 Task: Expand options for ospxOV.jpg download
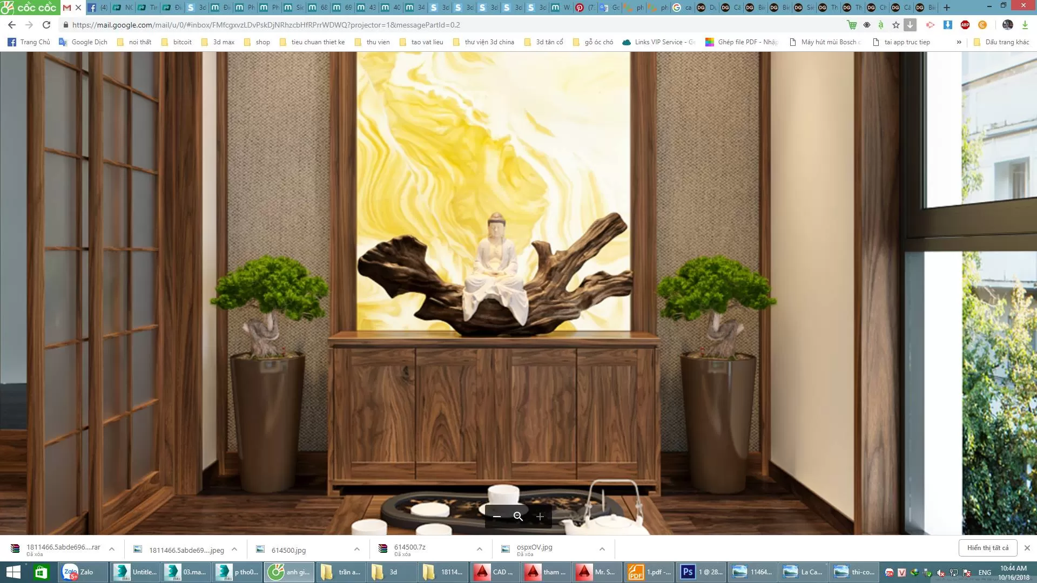click(x=601, y=548)
